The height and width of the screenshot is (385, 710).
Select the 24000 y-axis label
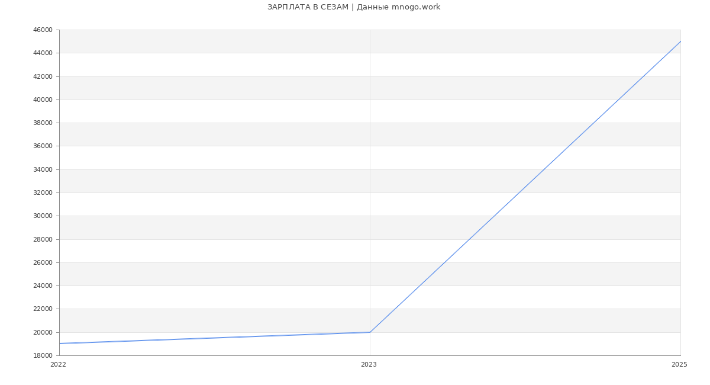[43, 286]
